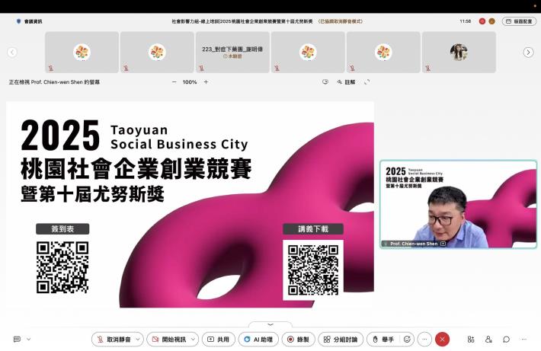541x351 pixels.
Task: Open the emoji reactions picker
Action: [x=407, y=340]
